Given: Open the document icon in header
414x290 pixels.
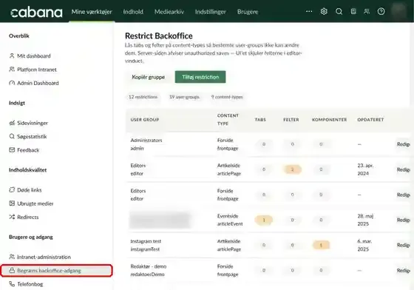Looking at the screenshot, I should coord(353,11).
